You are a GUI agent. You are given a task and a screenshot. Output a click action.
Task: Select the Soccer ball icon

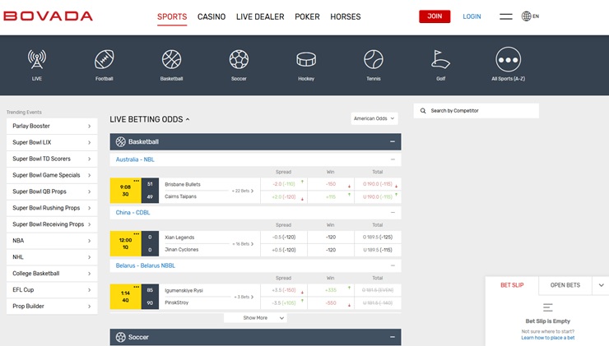coord(239,61)
